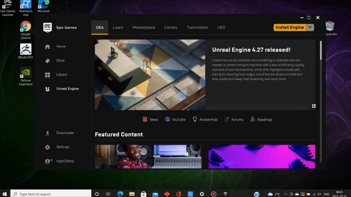The width and height of the screenshot is (351, 197).
Task: Open File Explorer from the taskbar
Action: (132, 194)
